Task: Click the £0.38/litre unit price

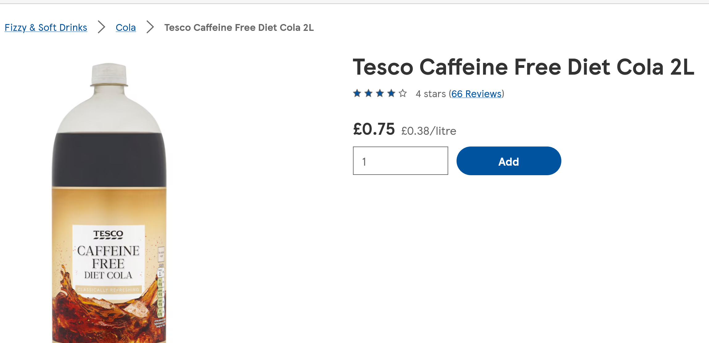Action: click(x=428, y=131)
